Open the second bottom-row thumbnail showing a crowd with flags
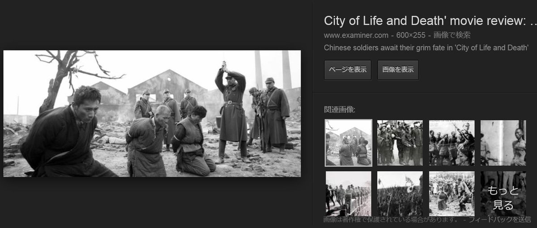The image size is (537, 228). click(x=400, y=194)
